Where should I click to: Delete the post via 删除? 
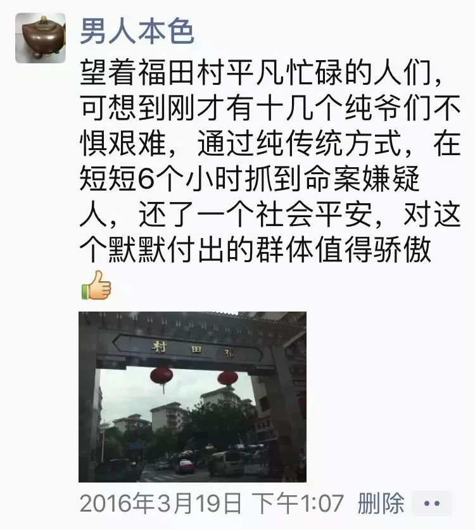(381, 503)
